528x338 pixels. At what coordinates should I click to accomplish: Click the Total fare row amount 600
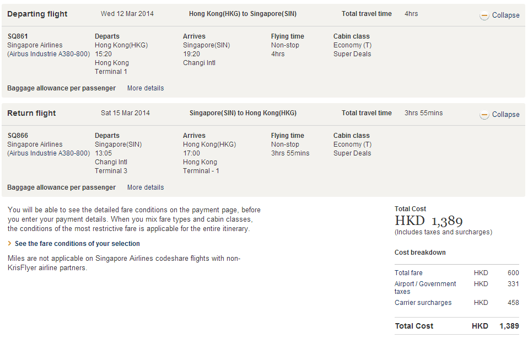(x=513, y=273)
